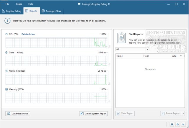189x128 pixels.
Task: Click the Tool Reports clipboard icon
Action: 122,38
